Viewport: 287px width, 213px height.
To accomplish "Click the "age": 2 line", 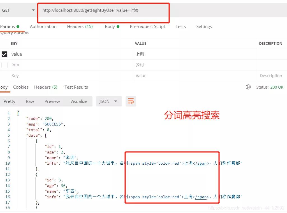I will point(55,152).
